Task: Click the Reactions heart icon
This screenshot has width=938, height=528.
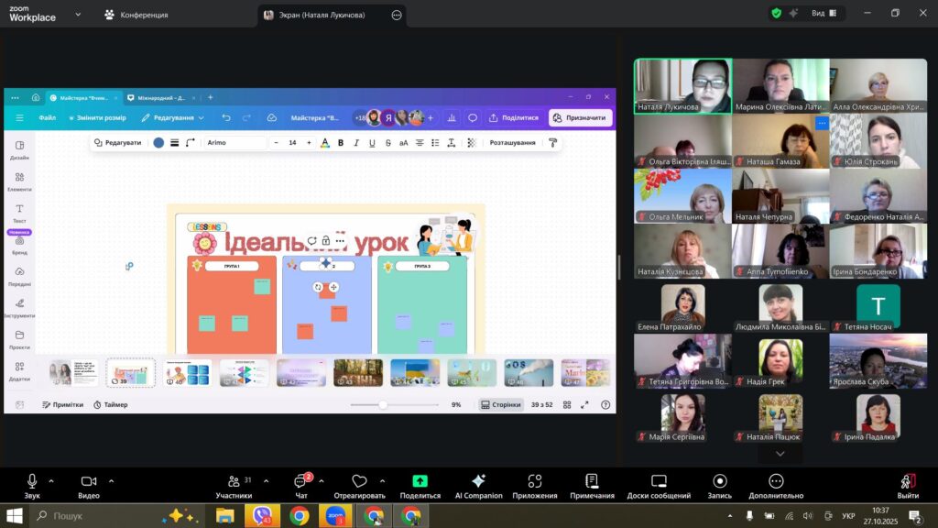Action: click(358, 481)
